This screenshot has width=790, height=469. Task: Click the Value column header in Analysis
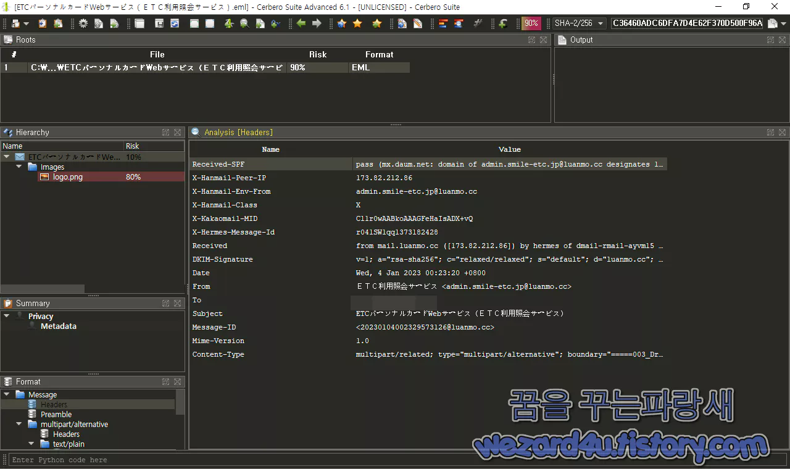(510, 149)
